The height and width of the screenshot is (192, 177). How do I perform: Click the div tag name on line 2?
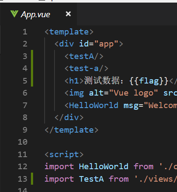[x=67, y=44]
